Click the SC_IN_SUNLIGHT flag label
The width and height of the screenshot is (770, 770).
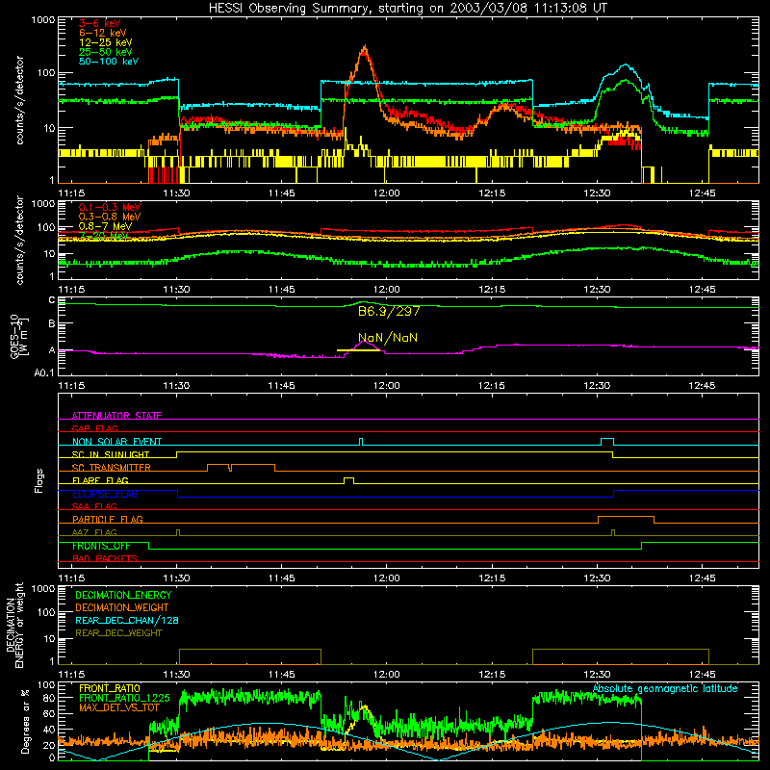(111, 454)
